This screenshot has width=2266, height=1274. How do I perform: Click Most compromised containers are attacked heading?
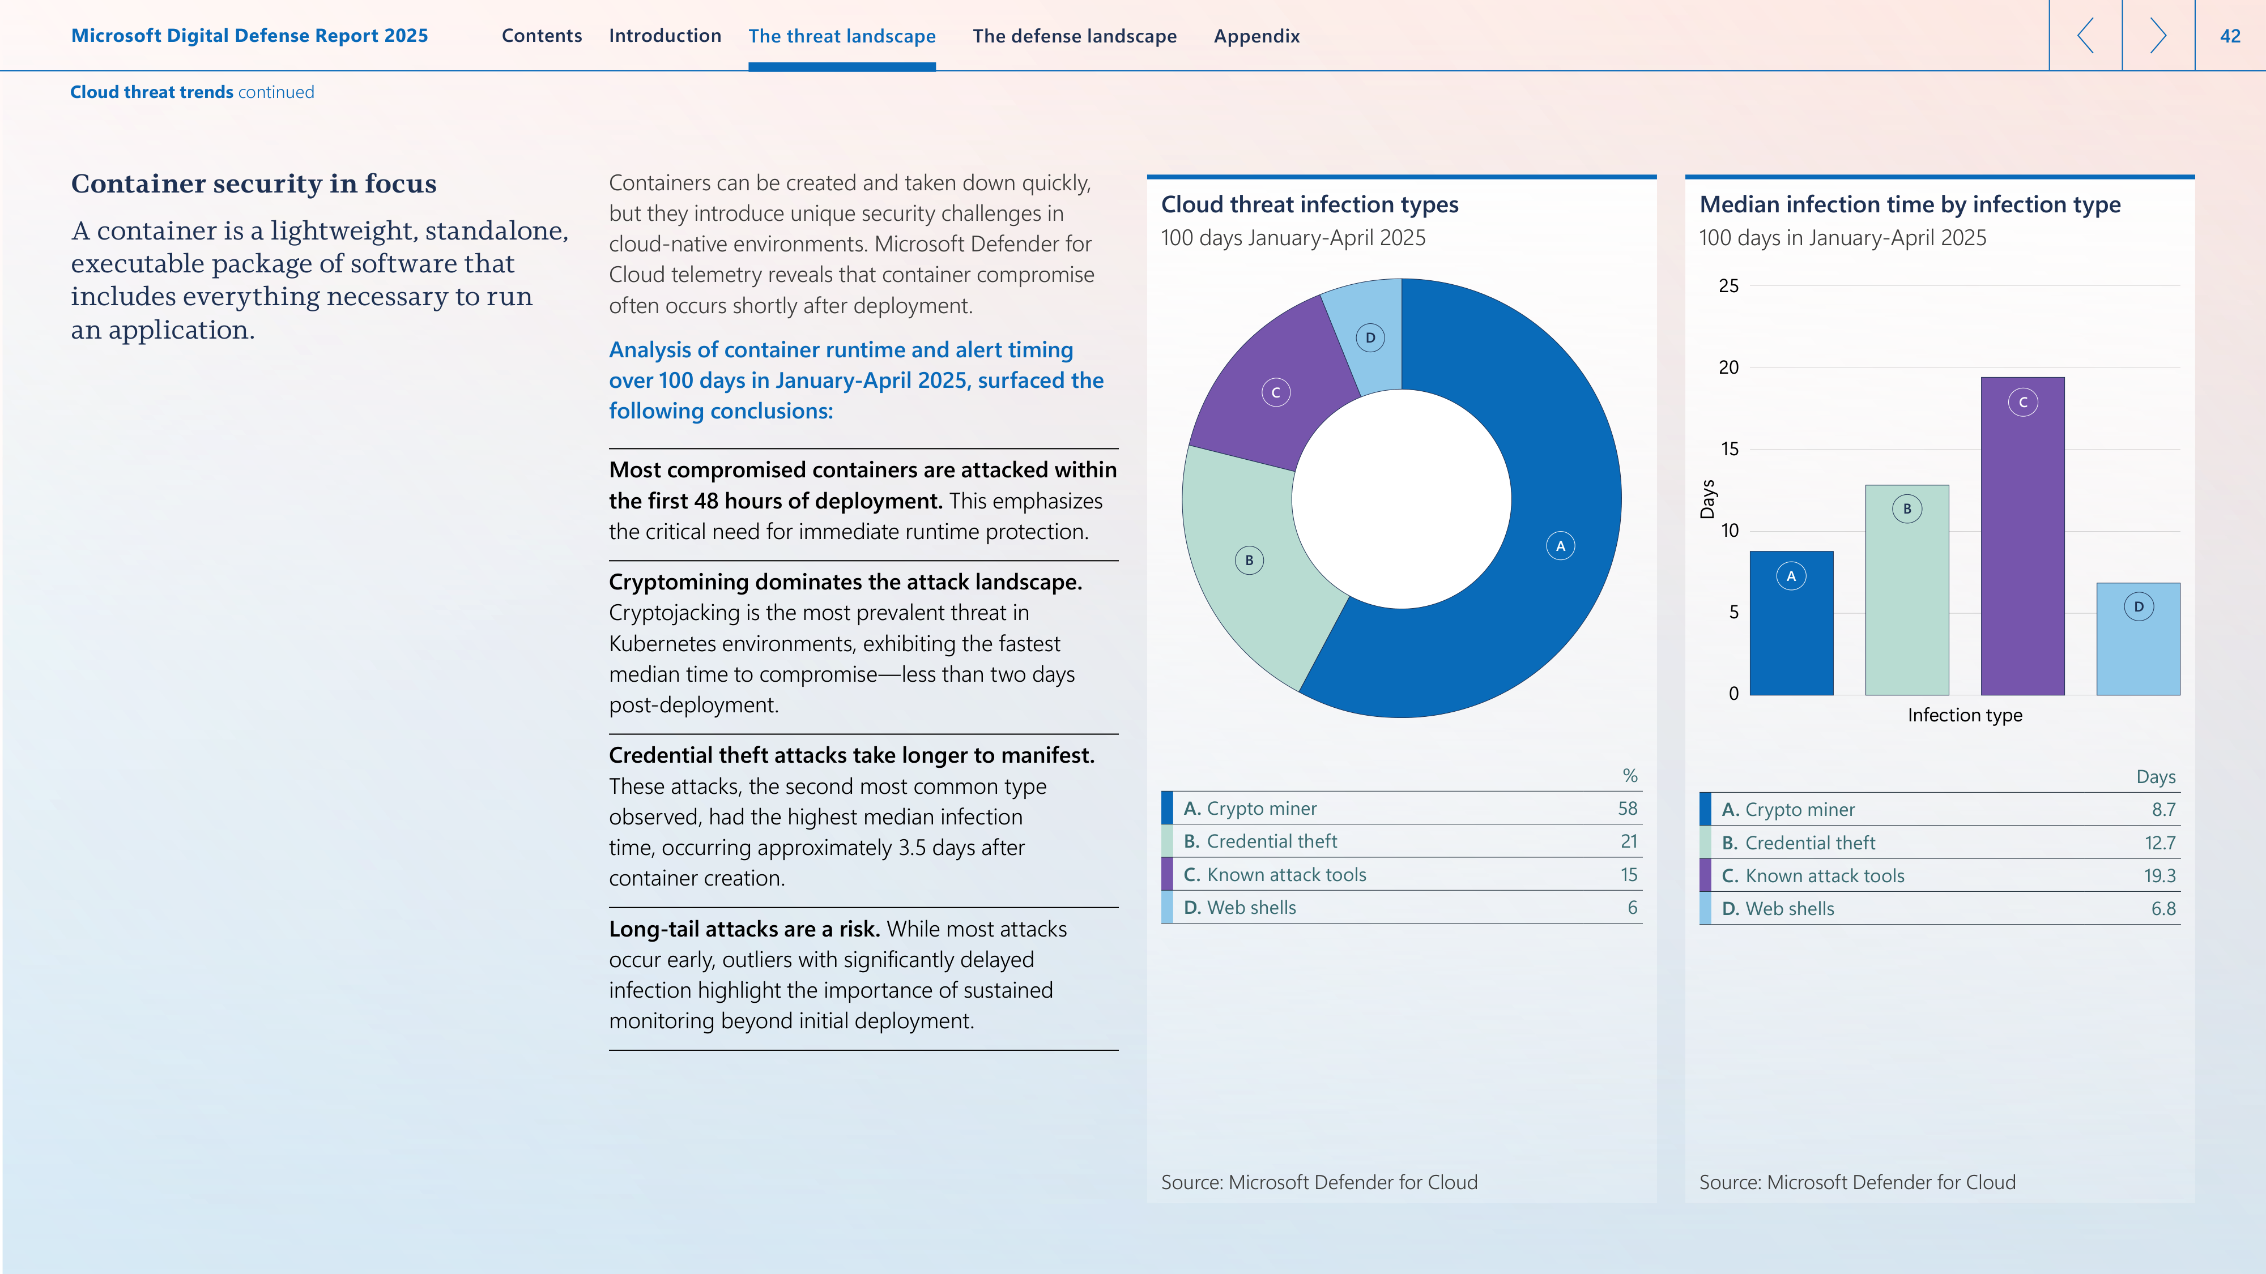point(863,485)
